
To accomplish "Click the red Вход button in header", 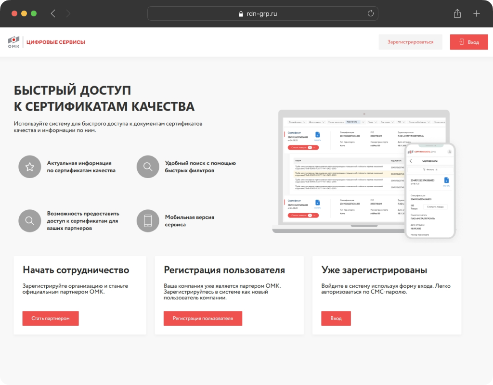I will (x=469, y=42).
